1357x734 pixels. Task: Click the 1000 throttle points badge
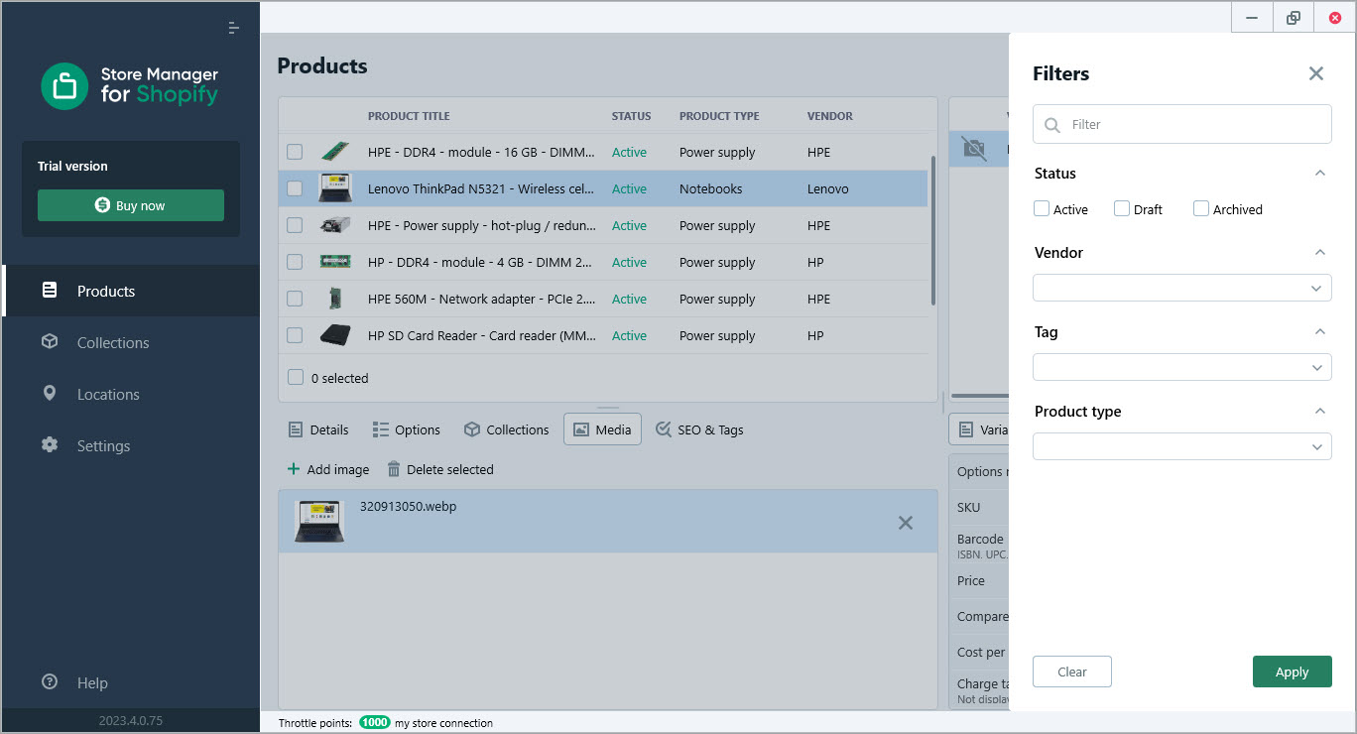[x=375, y=723]
